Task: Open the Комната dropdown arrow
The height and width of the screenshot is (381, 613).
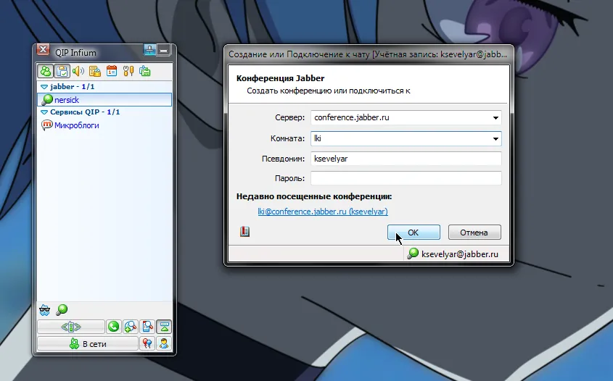Action: [495, 138]
